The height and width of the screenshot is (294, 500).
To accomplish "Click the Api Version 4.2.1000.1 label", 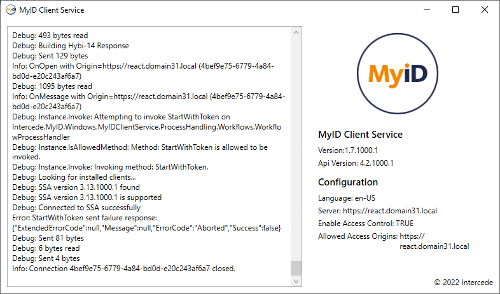I will (356, 163).
